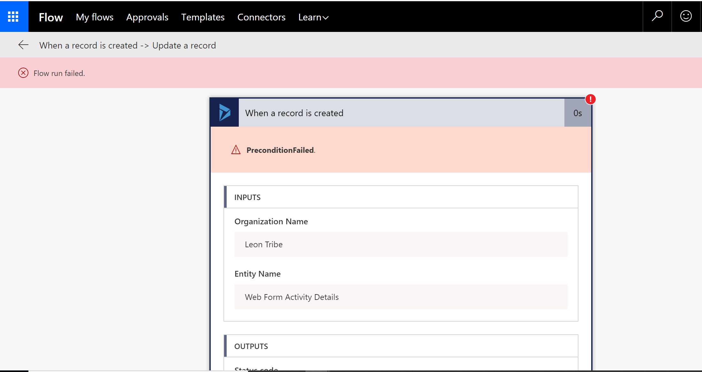Click the Flow home link
Screen dimensions: 702x372
pos(51,17)
